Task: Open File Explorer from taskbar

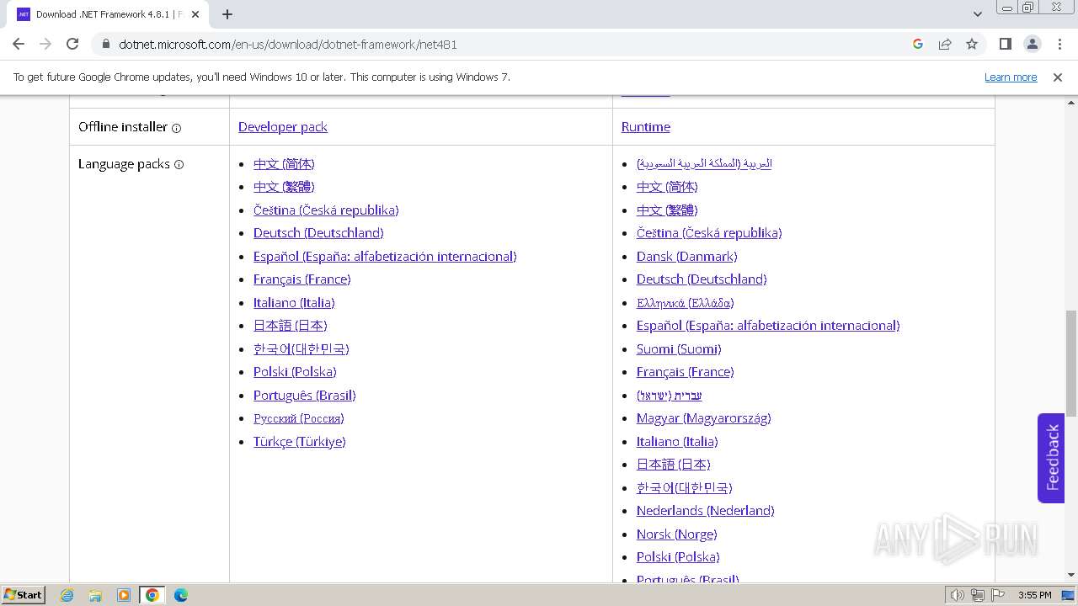Action: tap(95, 595)
